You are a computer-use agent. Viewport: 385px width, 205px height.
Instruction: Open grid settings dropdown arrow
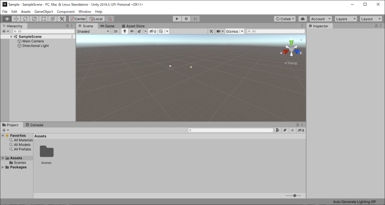coord(167,32)
